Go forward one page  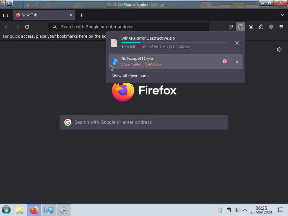click(x=17, y=27)
